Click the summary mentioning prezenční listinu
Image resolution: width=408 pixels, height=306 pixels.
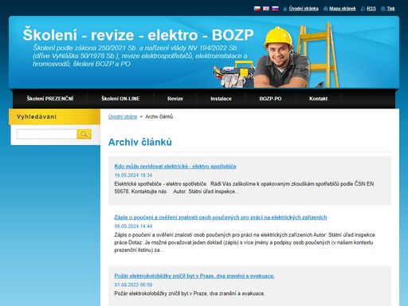[x=245, y=242]
